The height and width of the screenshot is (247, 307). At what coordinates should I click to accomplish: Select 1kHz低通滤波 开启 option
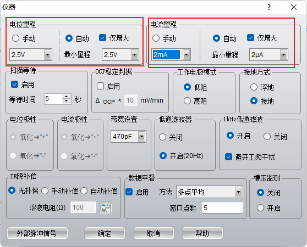pos(230,136)
